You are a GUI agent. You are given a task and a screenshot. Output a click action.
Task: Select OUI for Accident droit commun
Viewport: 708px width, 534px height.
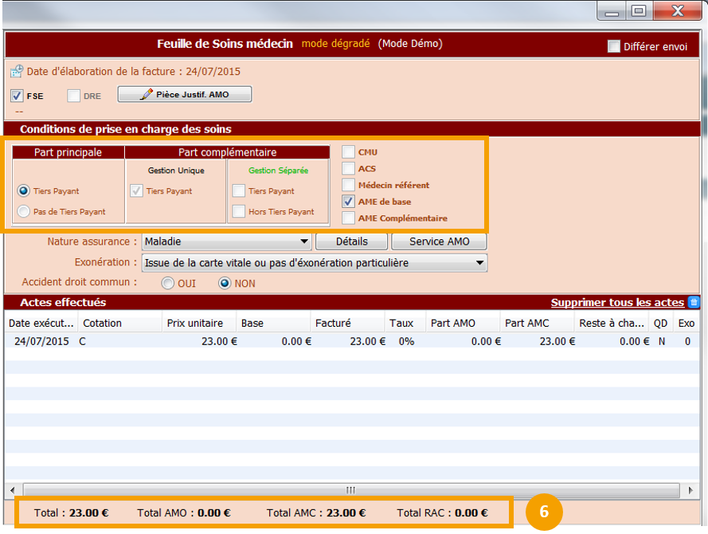[x=167, y=283]
